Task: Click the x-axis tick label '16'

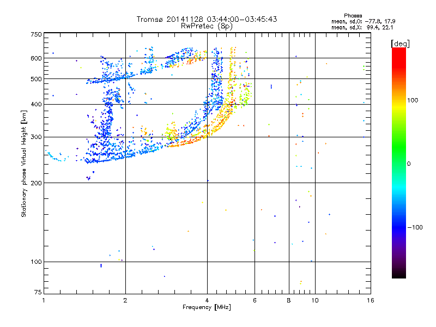Action: coord(371,300)
